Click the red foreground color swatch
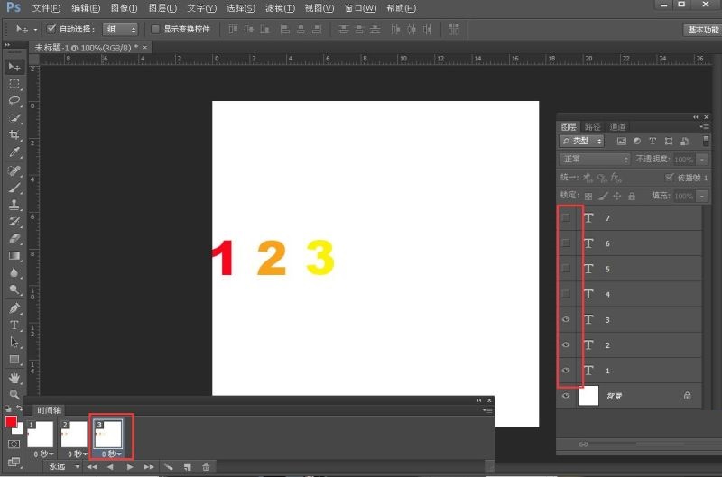Screen dimensions: 722x477 click(11, 421)
